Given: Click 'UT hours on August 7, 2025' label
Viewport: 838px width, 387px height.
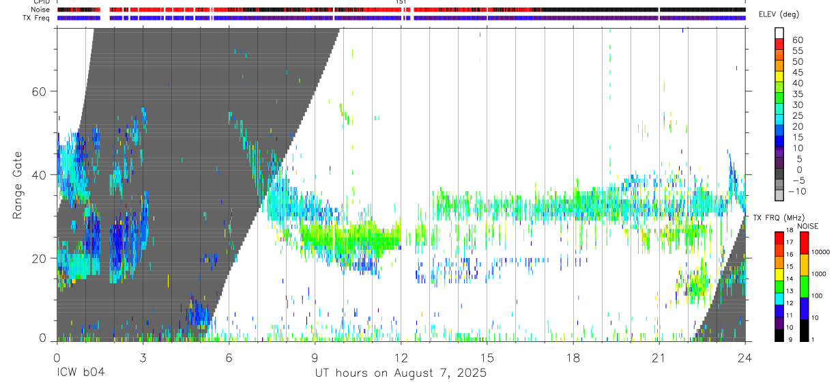Looking at the screenshot, I should click(401, 373).
